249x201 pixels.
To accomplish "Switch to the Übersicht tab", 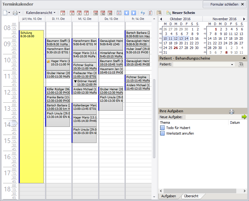I will pyautogui.click(x=191, y=196).
